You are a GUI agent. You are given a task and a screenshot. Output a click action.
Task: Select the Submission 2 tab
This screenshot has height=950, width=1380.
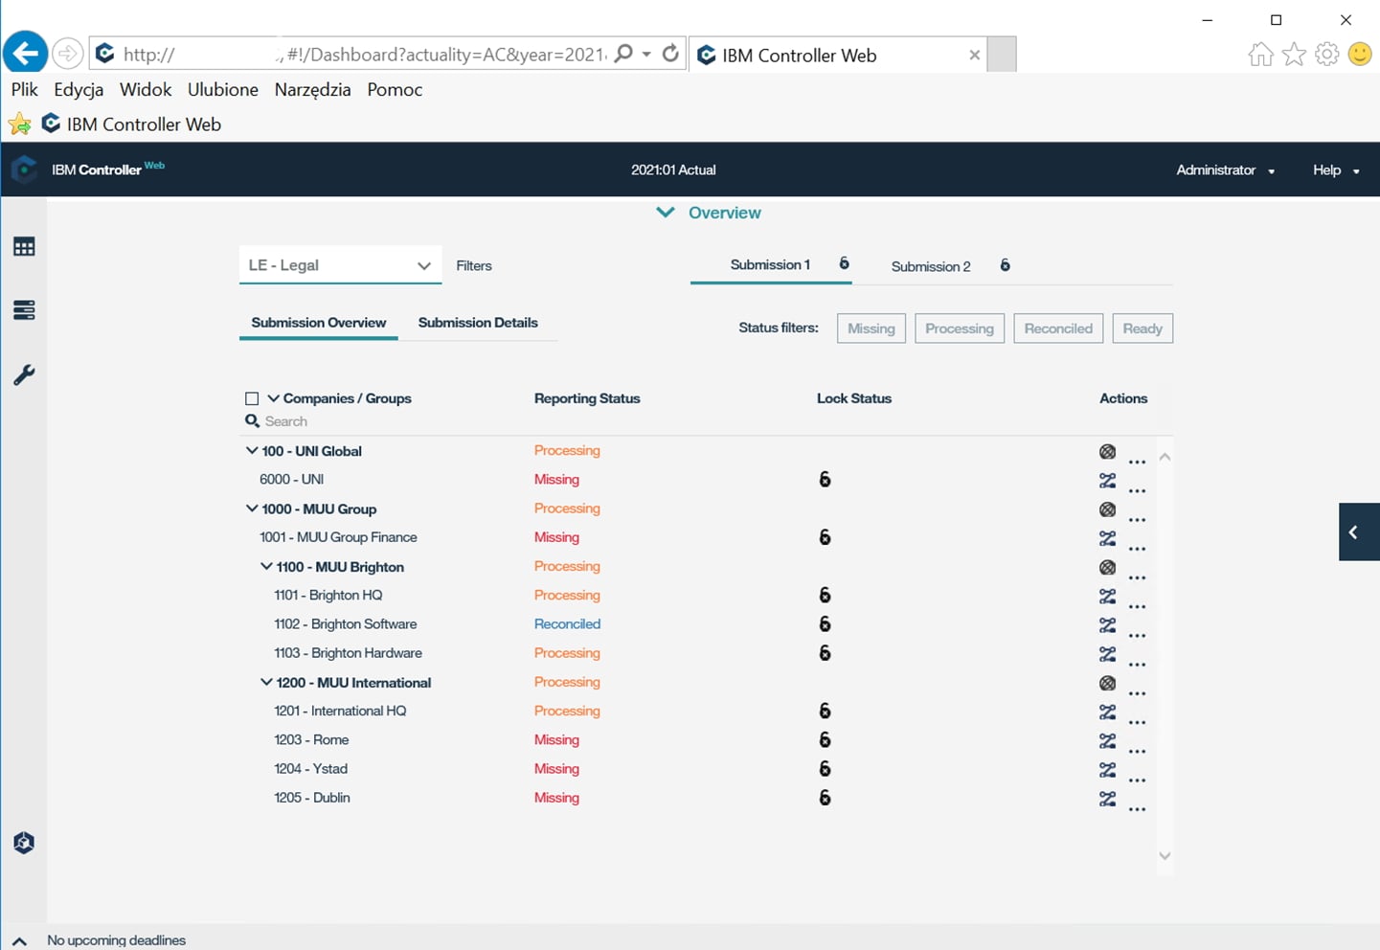pyautogui.click(x=930, y=266)
